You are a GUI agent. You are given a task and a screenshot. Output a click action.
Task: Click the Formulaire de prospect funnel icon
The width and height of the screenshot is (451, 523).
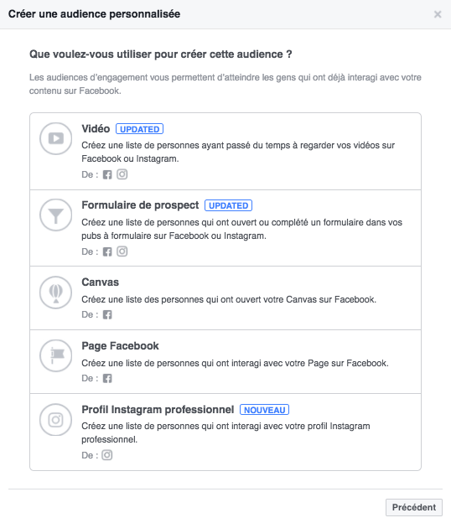click(x=55, y=215)
